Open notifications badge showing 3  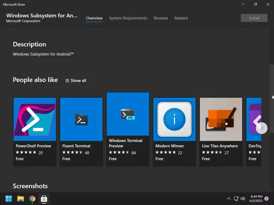coord(267,199)
